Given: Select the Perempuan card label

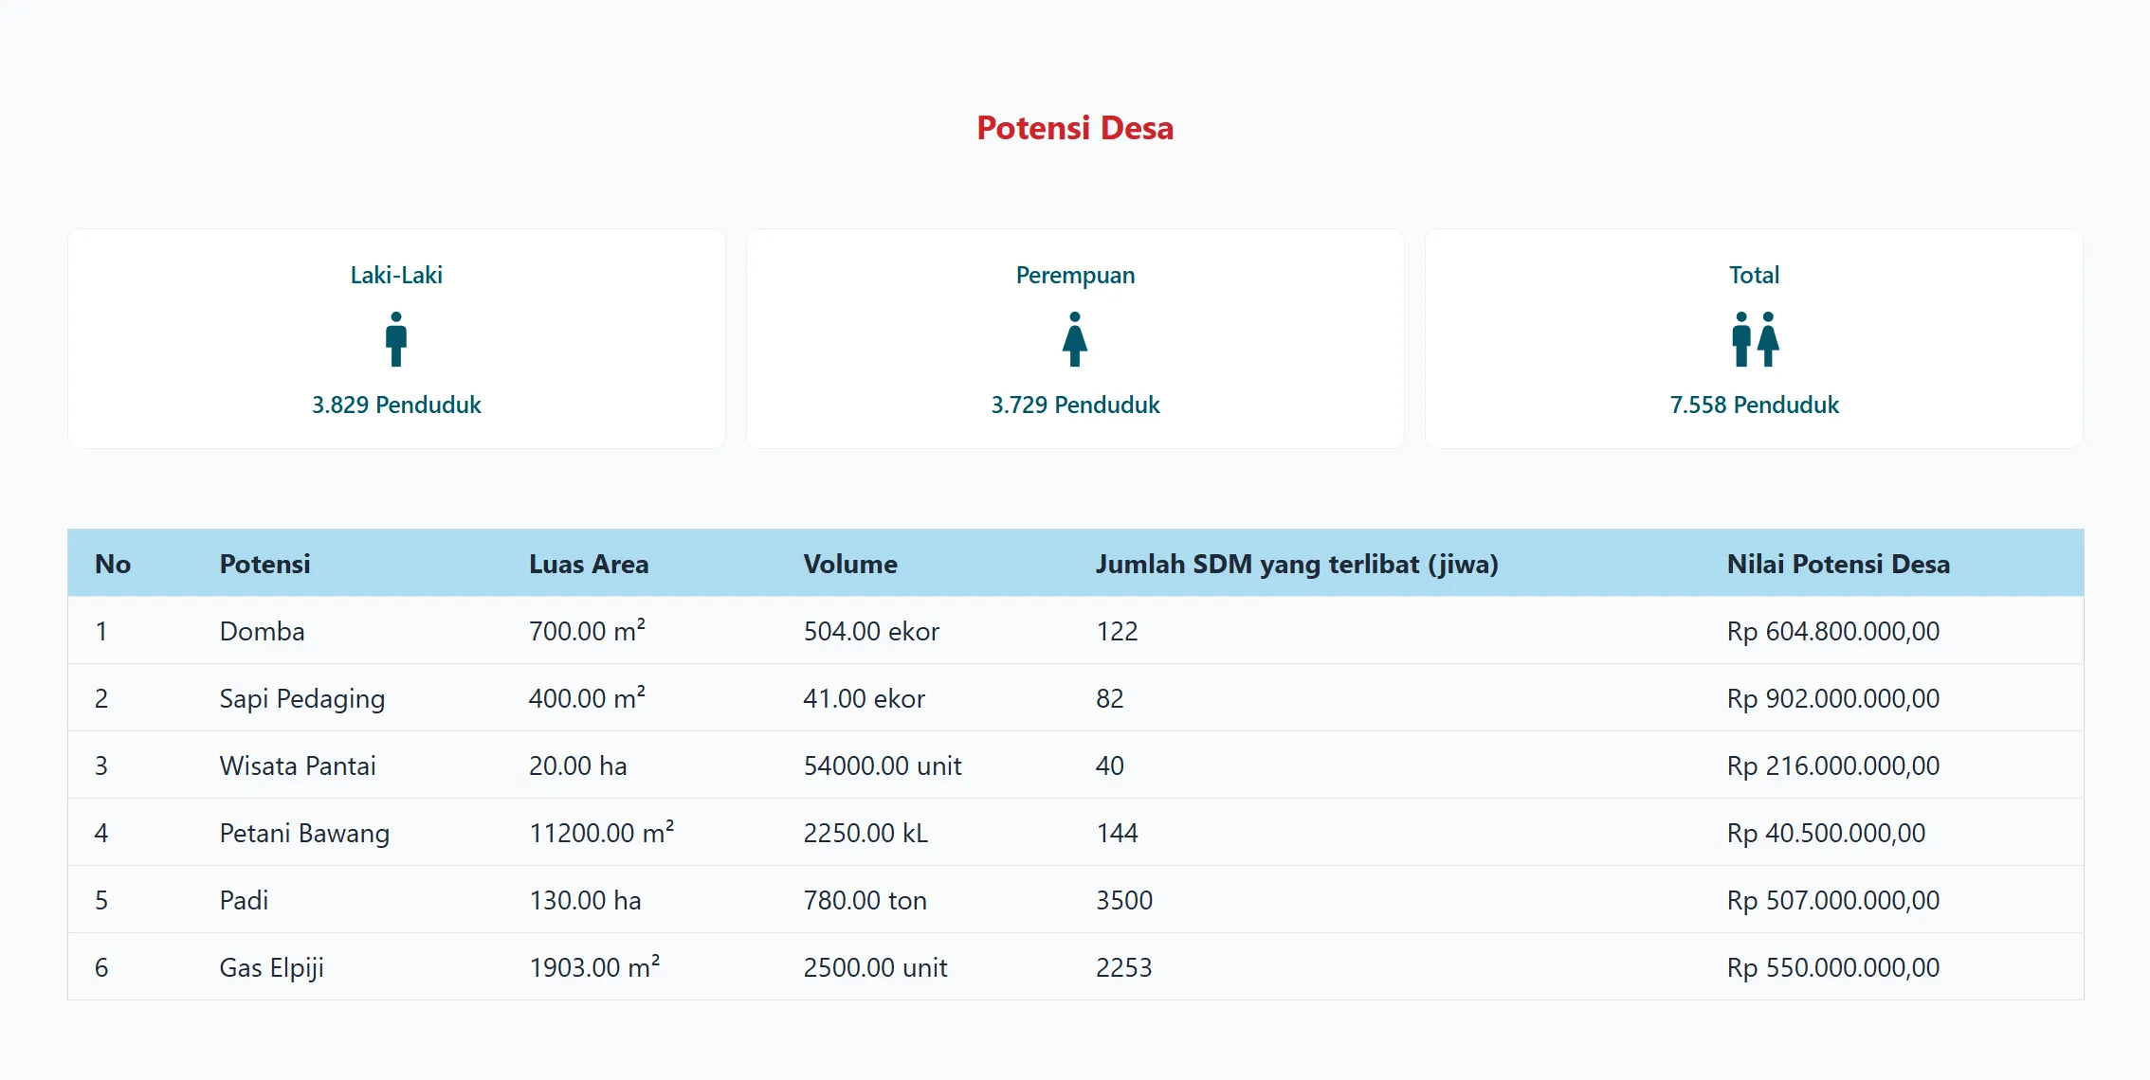Looking at the screenshot, I should [1075, 275].
